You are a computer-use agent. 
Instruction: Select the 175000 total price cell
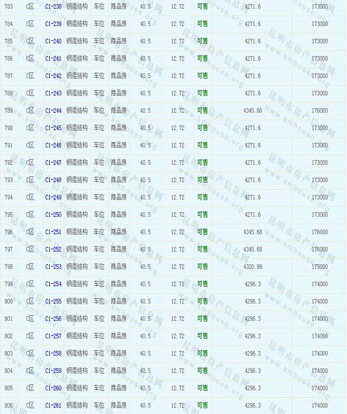click(x=319, y=267)
